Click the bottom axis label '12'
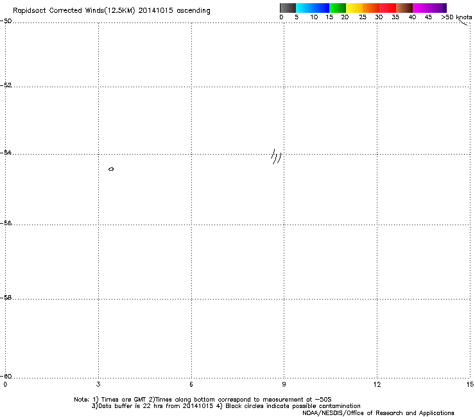 (x=377, y=384)
